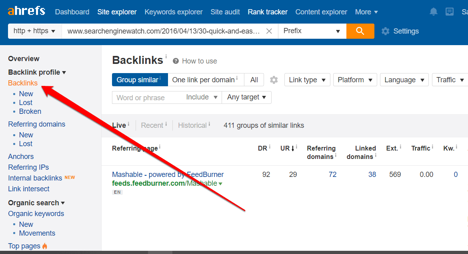This screenshot has width=468, height=254.
Task: Open Movements under Organic keywords
Action: pos(37,233)
